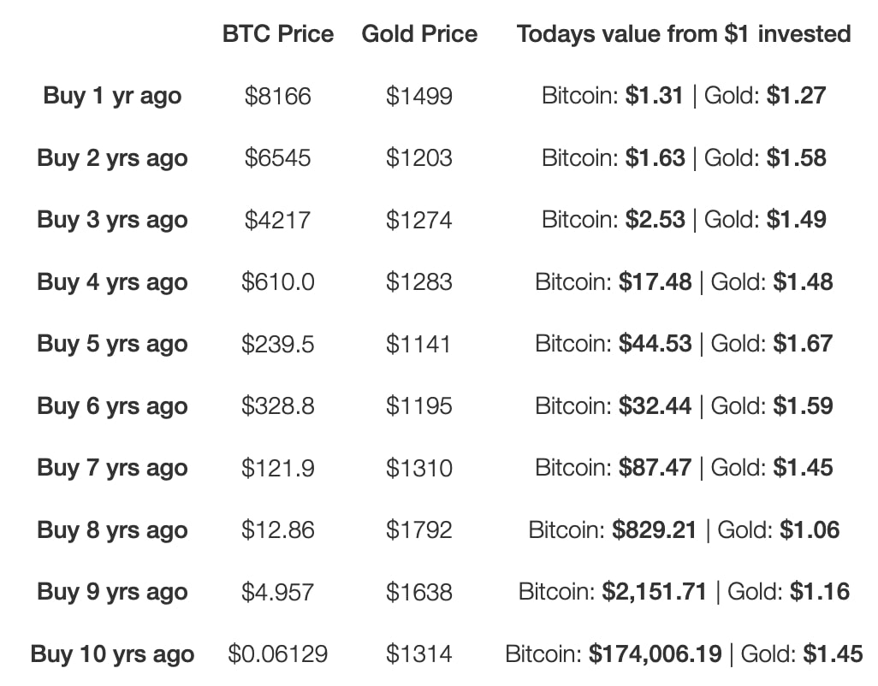The width and height of the screenshot is (878, 686).
Task: Click the Todays value from $1 invested header
Action: (x=684, y=34)
